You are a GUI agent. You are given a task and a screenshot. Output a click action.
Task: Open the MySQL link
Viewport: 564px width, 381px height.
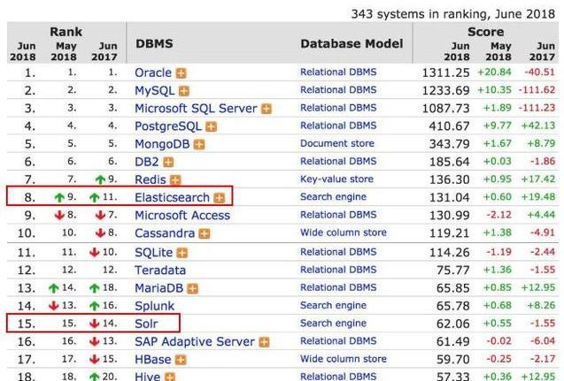154,90
